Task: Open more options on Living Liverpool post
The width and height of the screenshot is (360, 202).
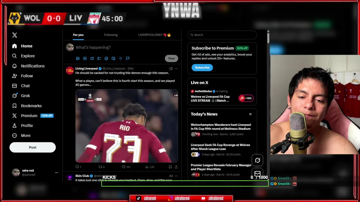Action: coord(176,68)
